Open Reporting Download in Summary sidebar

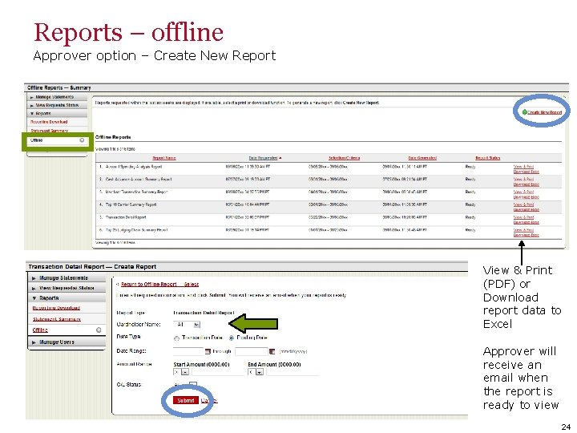(49, 122)
